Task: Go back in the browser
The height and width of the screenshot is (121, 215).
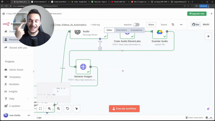Action: coord(2,6)
